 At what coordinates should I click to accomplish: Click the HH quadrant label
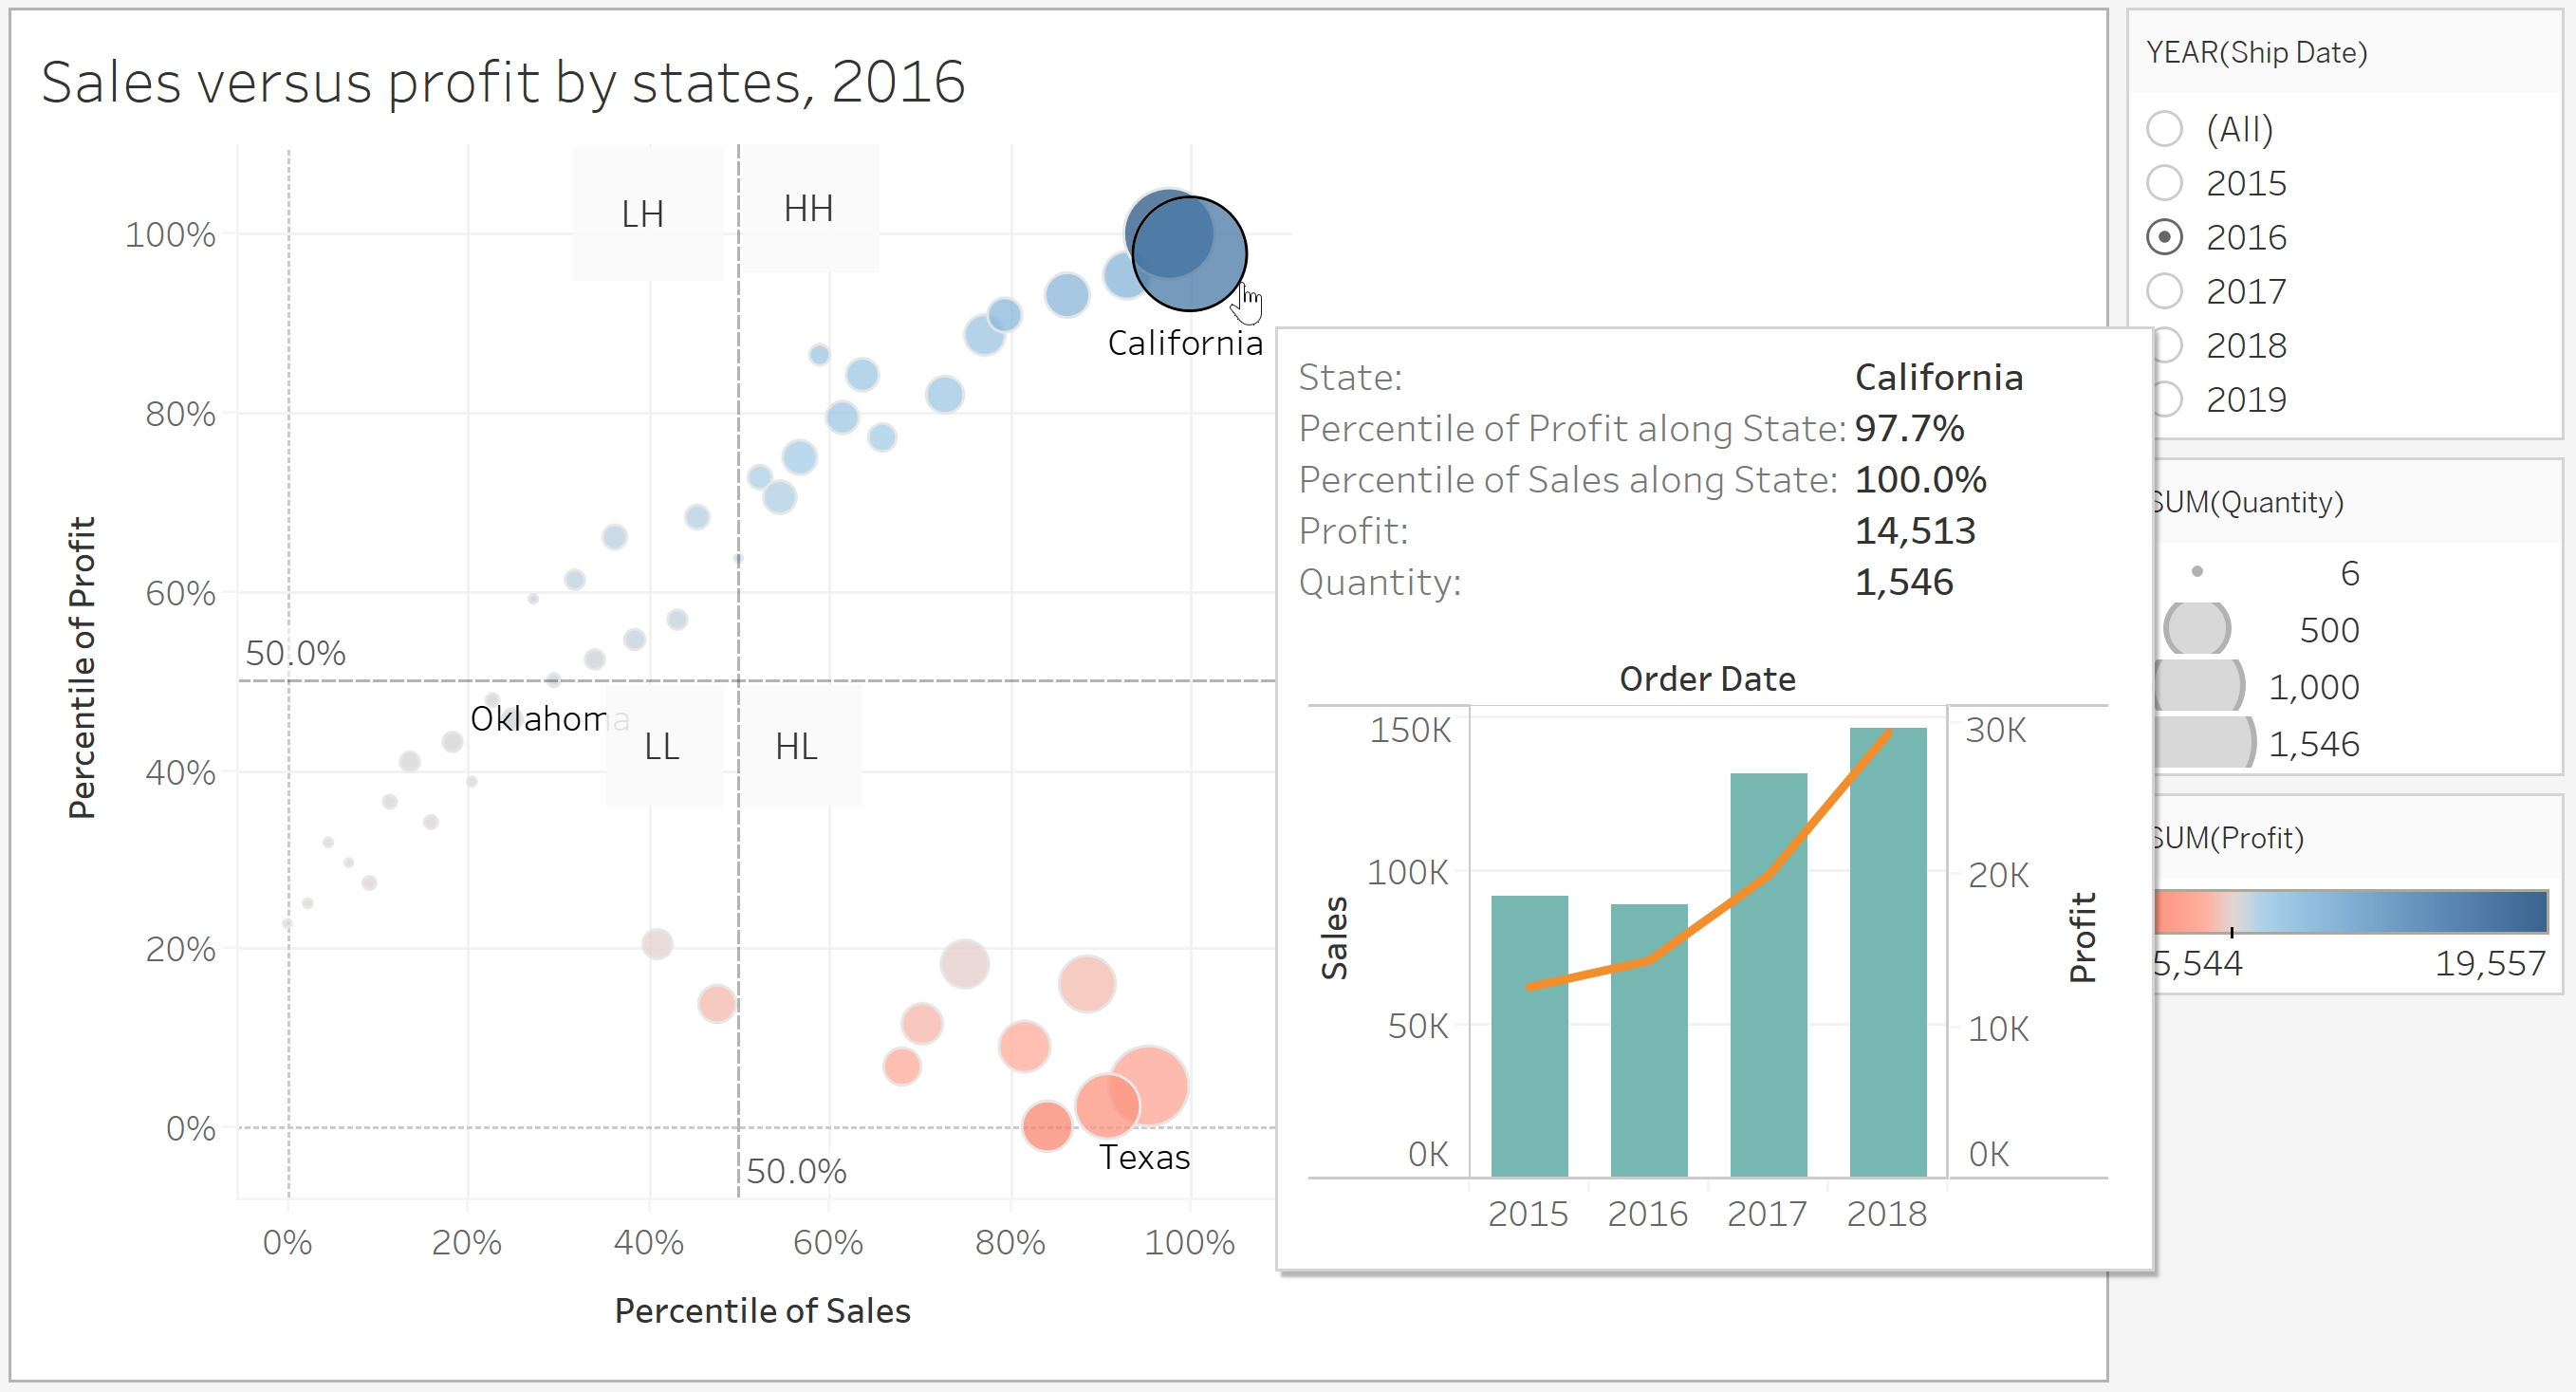(808, 209)
